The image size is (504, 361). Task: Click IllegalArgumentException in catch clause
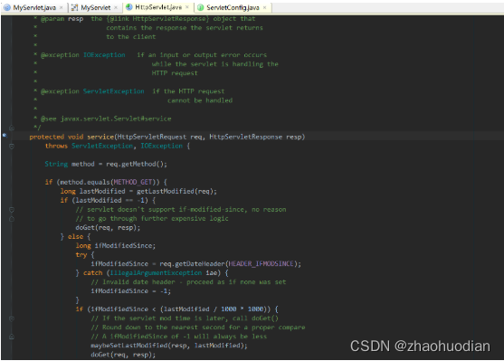point(156,273)
